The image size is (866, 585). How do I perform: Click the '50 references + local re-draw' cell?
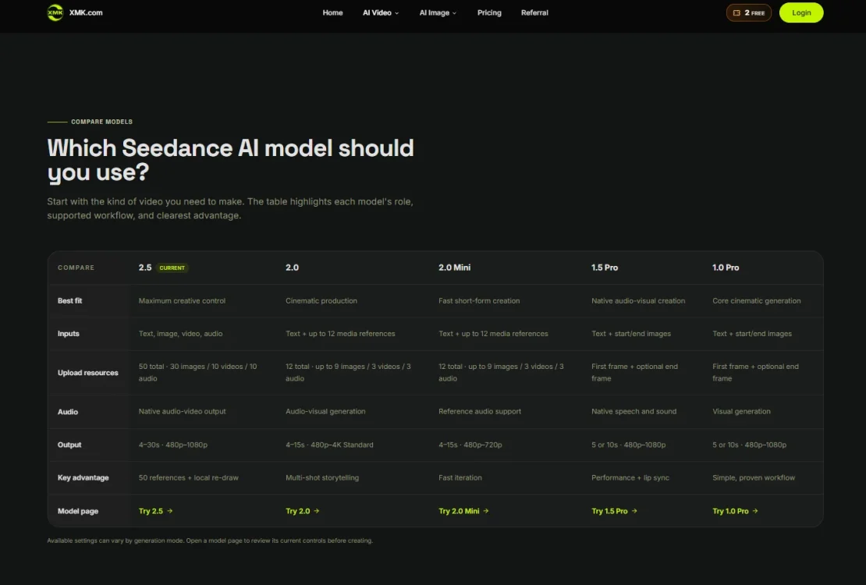pos(188,478)
